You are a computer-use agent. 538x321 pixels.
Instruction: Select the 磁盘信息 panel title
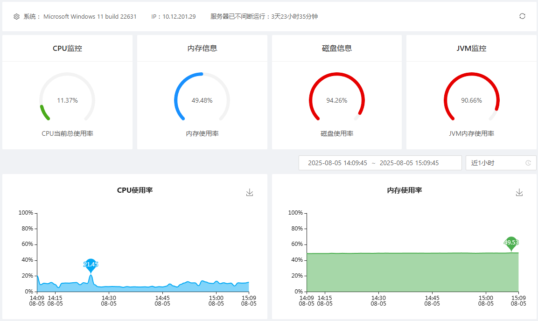point(336,48)
